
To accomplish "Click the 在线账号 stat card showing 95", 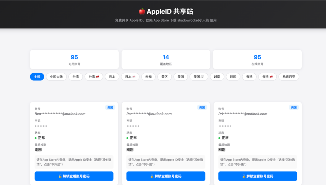I will tap(257, 60).
